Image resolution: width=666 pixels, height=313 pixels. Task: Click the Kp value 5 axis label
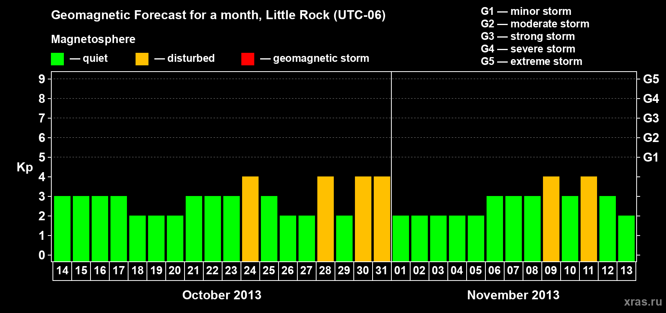42,157
